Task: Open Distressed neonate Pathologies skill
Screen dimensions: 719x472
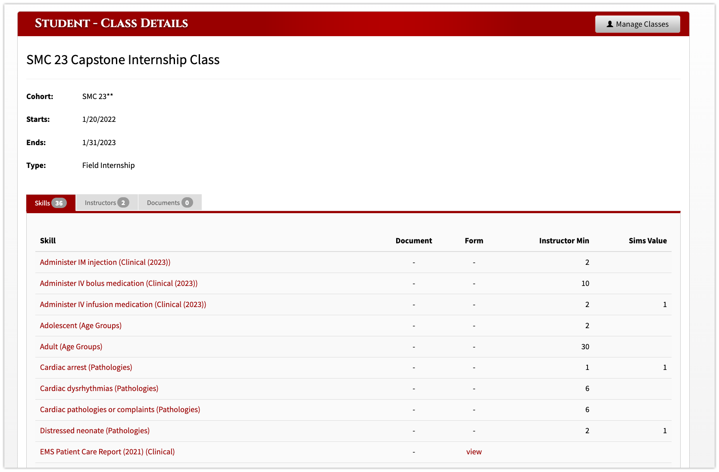Action: 94,431
